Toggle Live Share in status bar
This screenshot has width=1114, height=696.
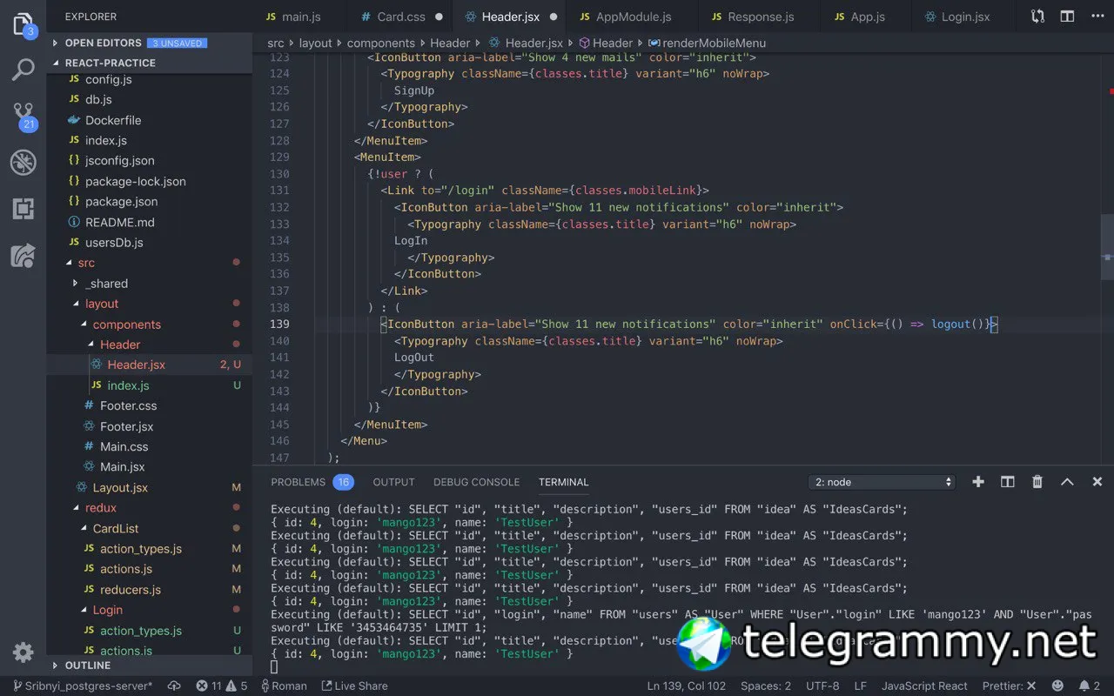[354, 686]
